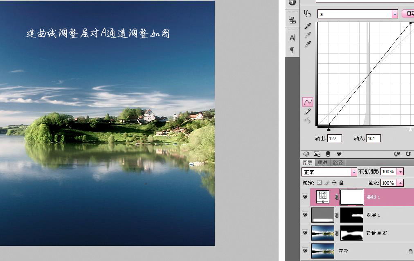414x261 pixels.
Task: Open the 填充 slider arrow
Action: pyautogui.click(x=400, y=183)
